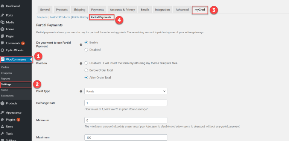The height and width of the screenshot is (141, 289).
Task: Click help icon beside Partial Payment question
Action: 81,45
